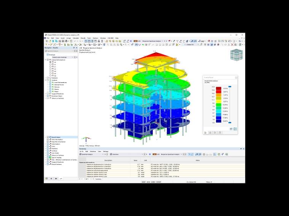Click the highlighted button at Control Panel bottom right

[235, 129]
